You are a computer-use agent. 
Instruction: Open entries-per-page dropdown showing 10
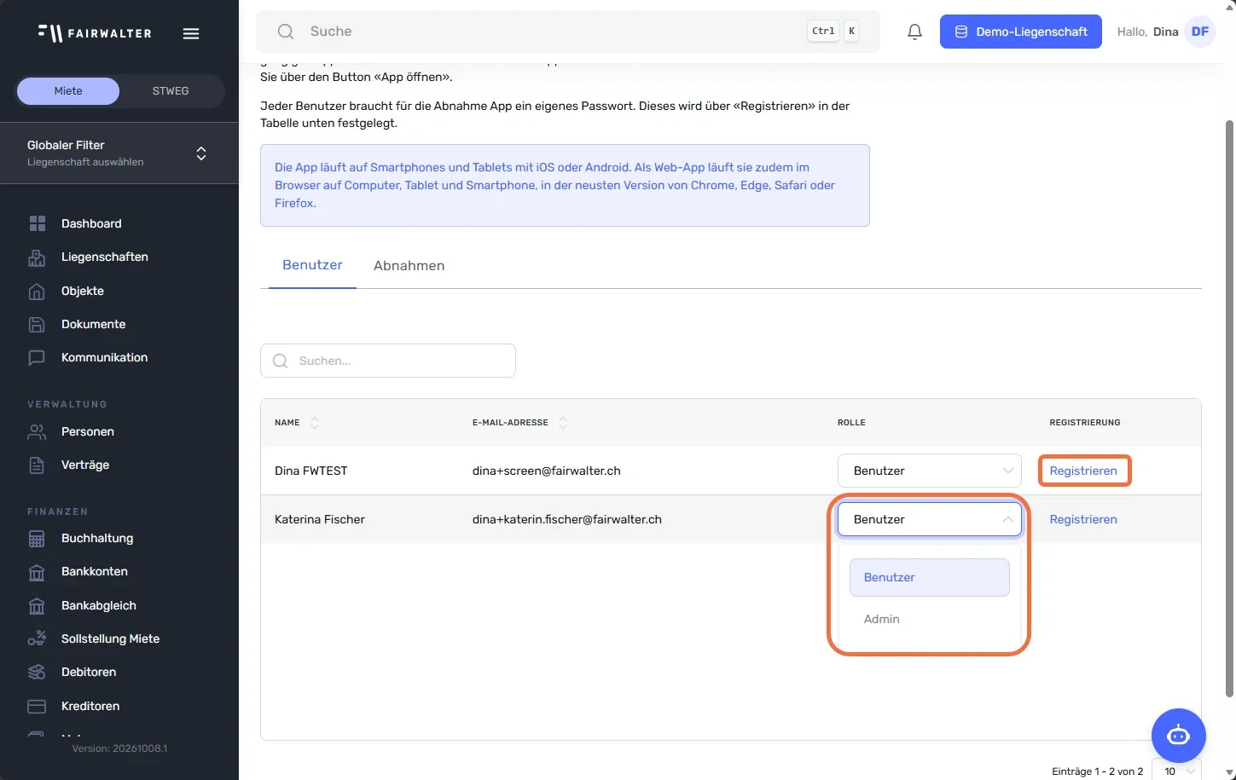1176,771
